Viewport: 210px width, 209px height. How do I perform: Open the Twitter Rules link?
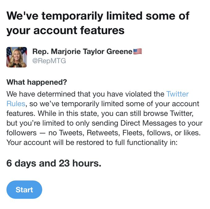click(177, 94)
